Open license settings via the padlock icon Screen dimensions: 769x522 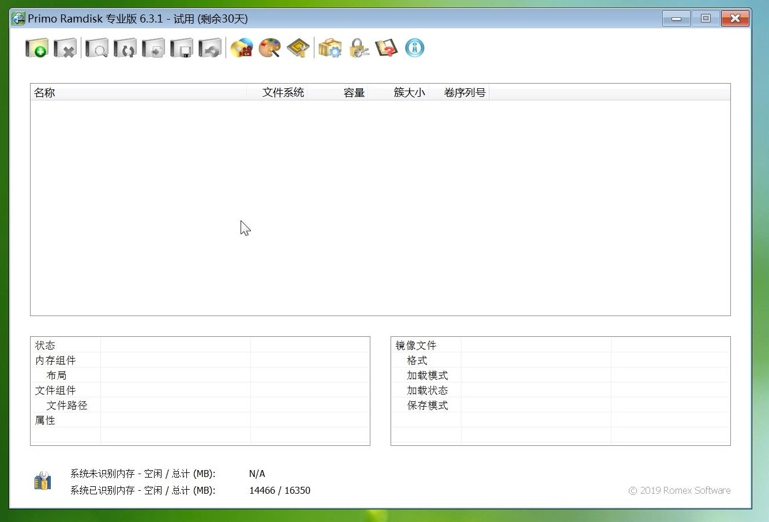[359, 48]
